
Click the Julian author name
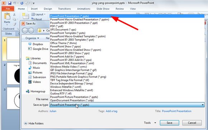coord(53,111)
